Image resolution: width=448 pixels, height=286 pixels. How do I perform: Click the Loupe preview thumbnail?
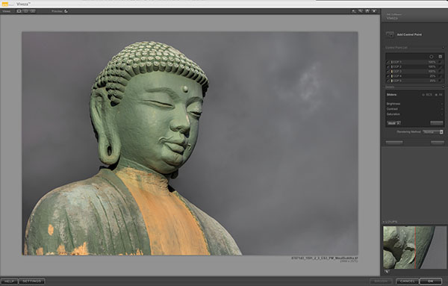pos(414,247)
